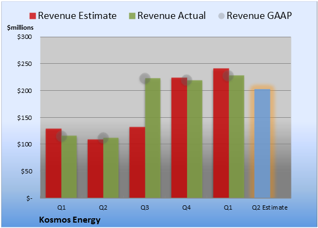Click the GAAP marker above Q2
318x228 pixels.
click(103, 138)
